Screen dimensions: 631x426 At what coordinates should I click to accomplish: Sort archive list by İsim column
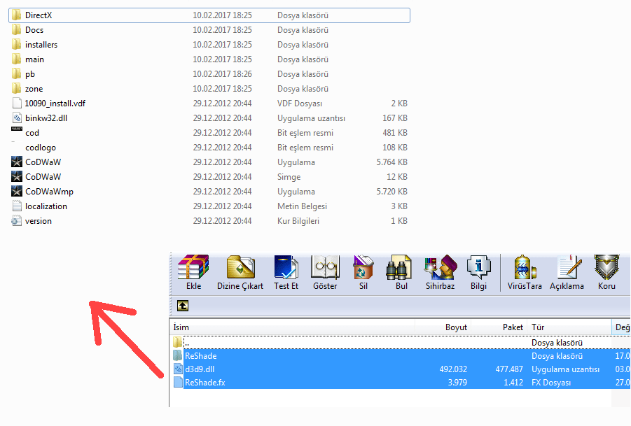[292, 327]
